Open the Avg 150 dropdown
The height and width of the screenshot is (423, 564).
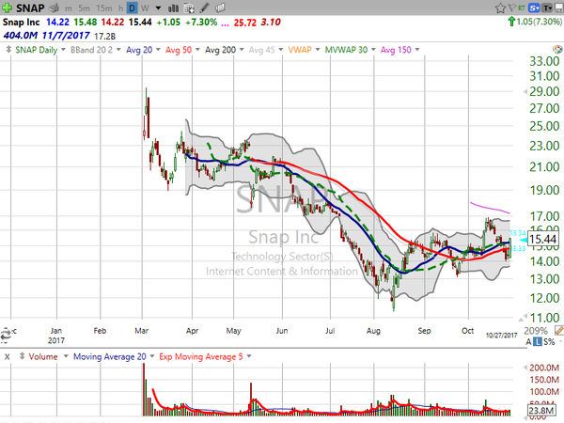[417, 49]
